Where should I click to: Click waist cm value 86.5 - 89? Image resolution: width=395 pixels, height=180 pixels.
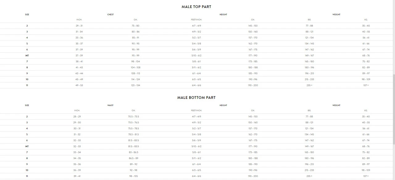[x=134, y=158]
